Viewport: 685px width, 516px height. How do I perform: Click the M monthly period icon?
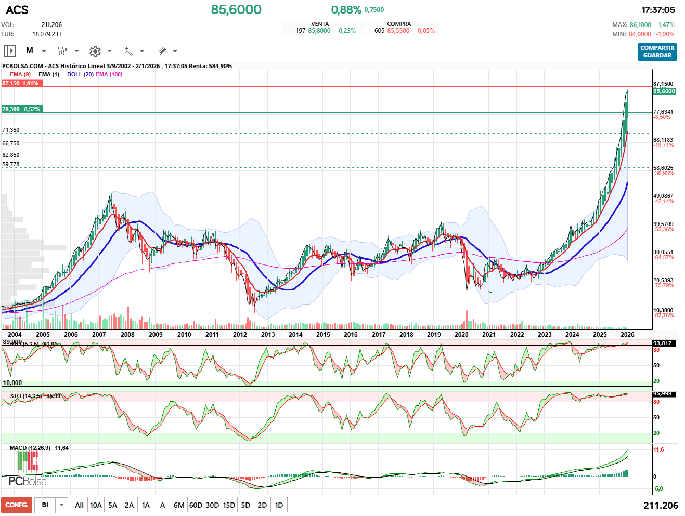[x=30, y=51]
